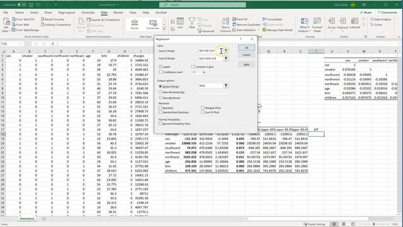Toggle the AutoSave switch

click(21, 4)
